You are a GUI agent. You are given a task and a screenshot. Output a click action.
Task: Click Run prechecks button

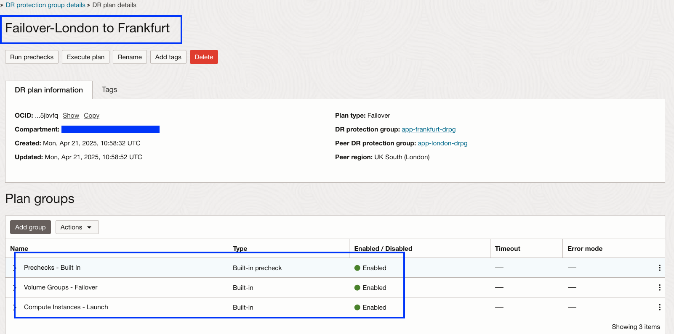tap(32, 57)
